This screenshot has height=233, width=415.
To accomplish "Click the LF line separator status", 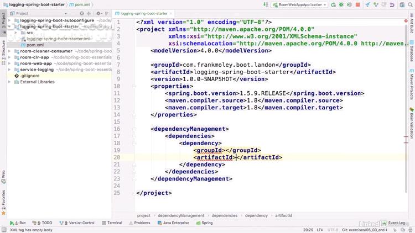I will pyautogui.click(x=320, y=230).
